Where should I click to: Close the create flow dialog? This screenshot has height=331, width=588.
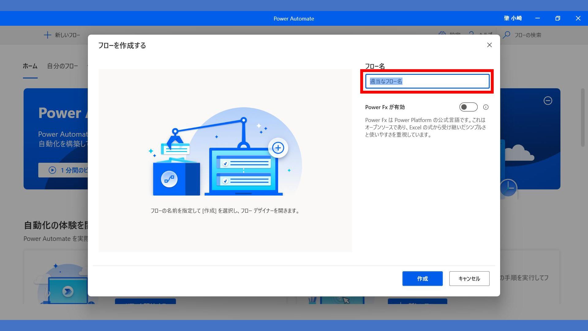[x=489, y=45]
